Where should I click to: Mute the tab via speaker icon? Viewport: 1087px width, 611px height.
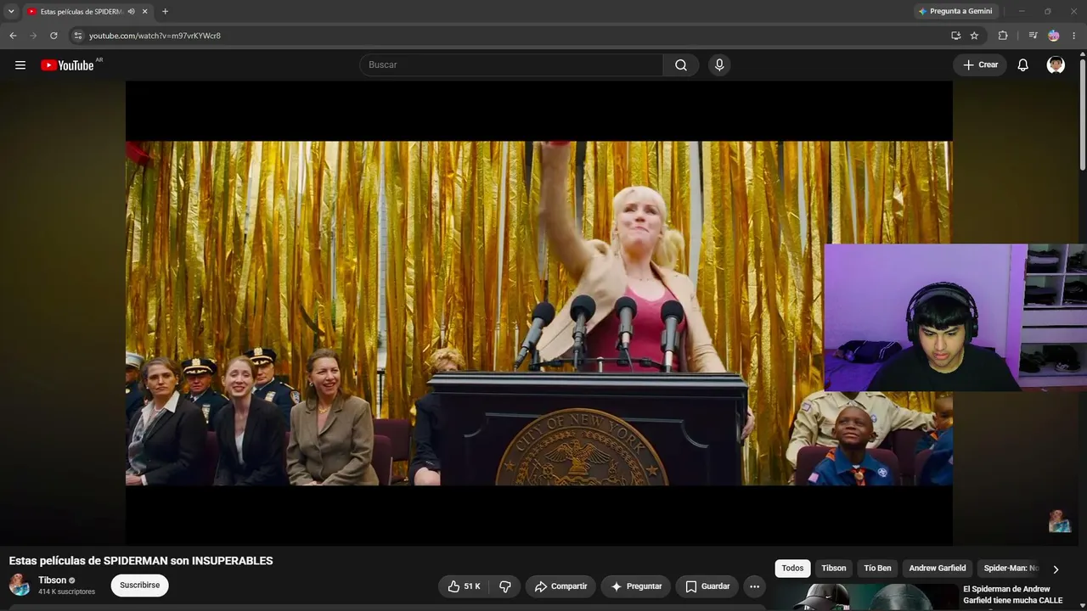coord(132,11)
